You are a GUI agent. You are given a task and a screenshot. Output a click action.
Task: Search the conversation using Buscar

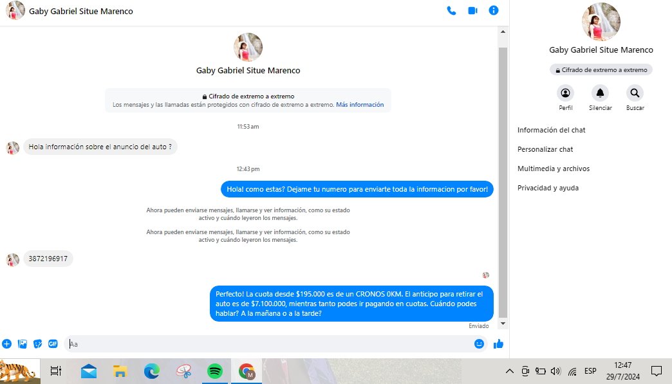(x=635, y=93)
